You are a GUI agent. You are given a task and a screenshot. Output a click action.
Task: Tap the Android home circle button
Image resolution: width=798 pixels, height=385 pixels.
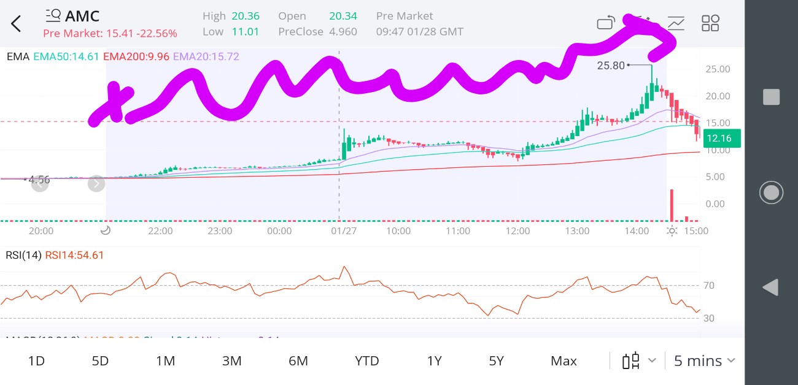pyautogui.click(x=771, y=192)
